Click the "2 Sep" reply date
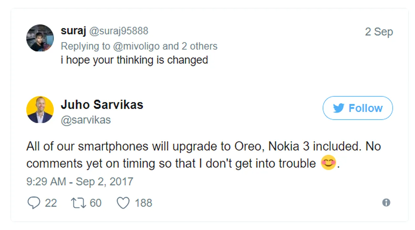 point(379,32)
